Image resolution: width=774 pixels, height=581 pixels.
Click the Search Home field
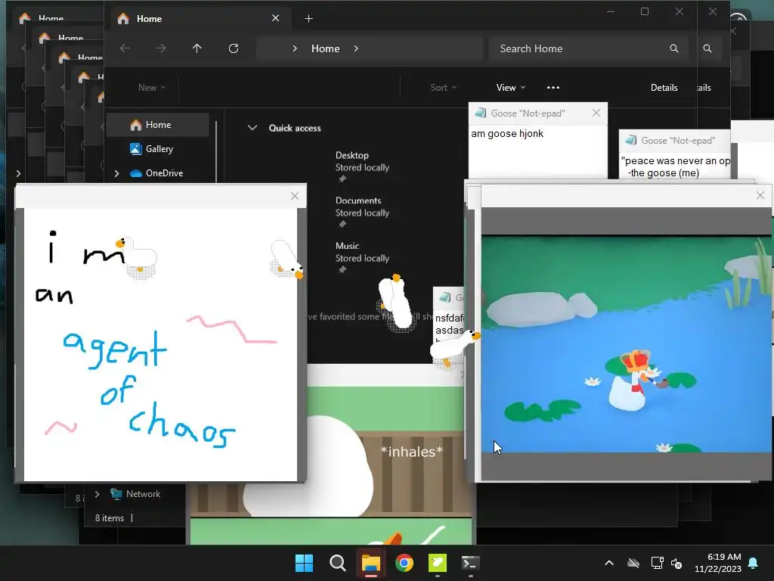point(588,48)
